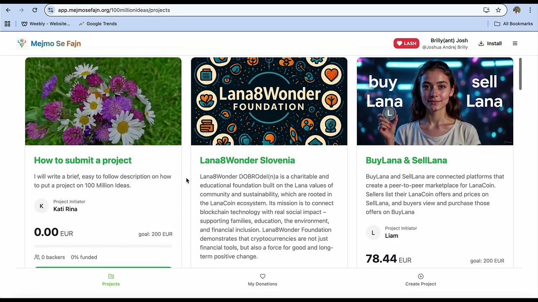This screenshot has height=302, width=538.
Task: Click the 0% funded text
Action: point(84,257)
